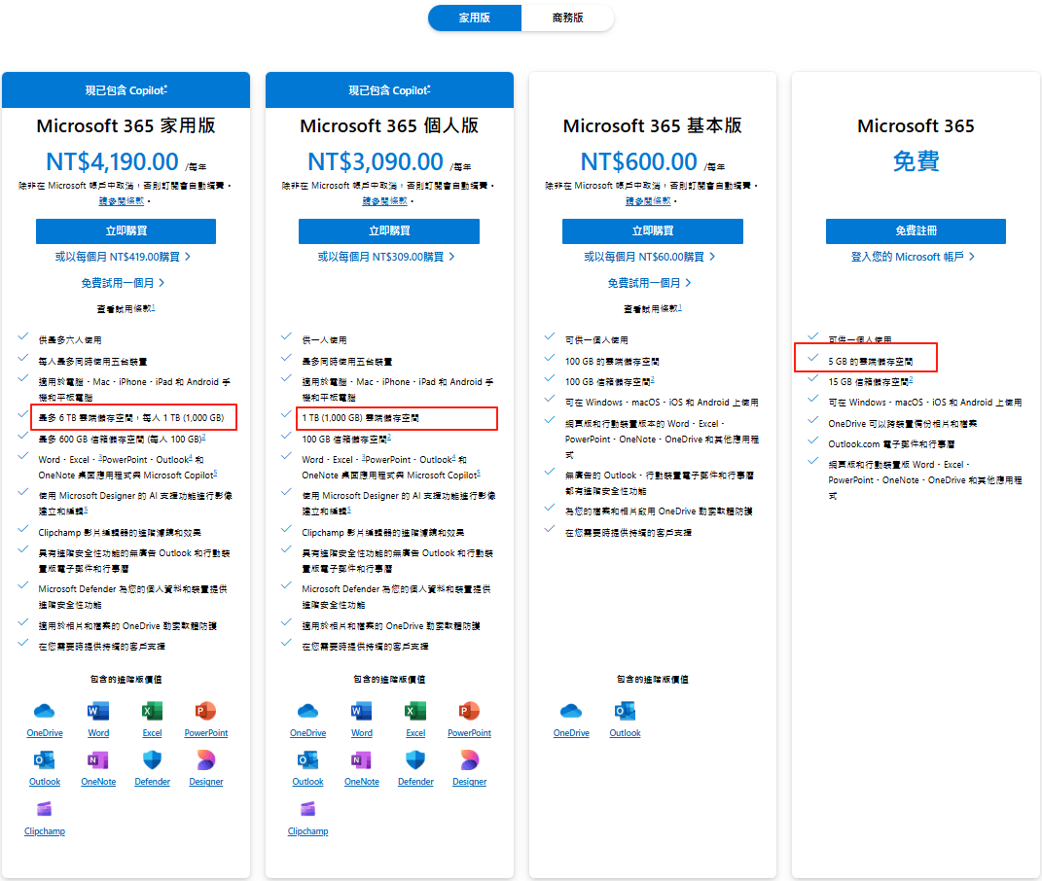This screenshot has width=1042, height=881.
Task: Open Outlook icon in Microsoft 365 個人版 plan
Action: coord(307,759)
